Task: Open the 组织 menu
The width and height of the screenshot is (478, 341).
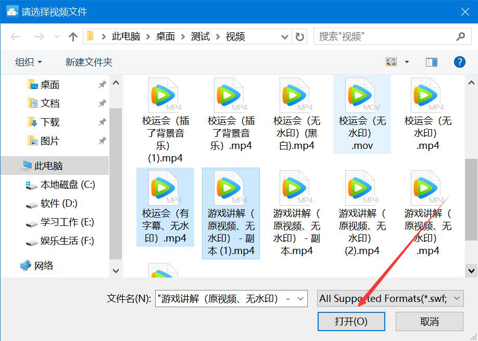Action: (x=28, y=62)
